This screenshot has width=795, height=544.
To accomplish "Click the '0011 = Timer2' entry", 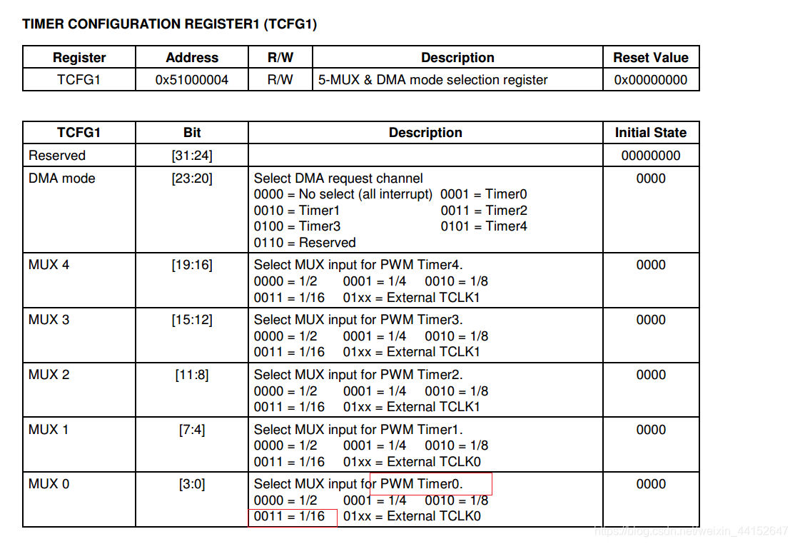I will pos(484,211).
